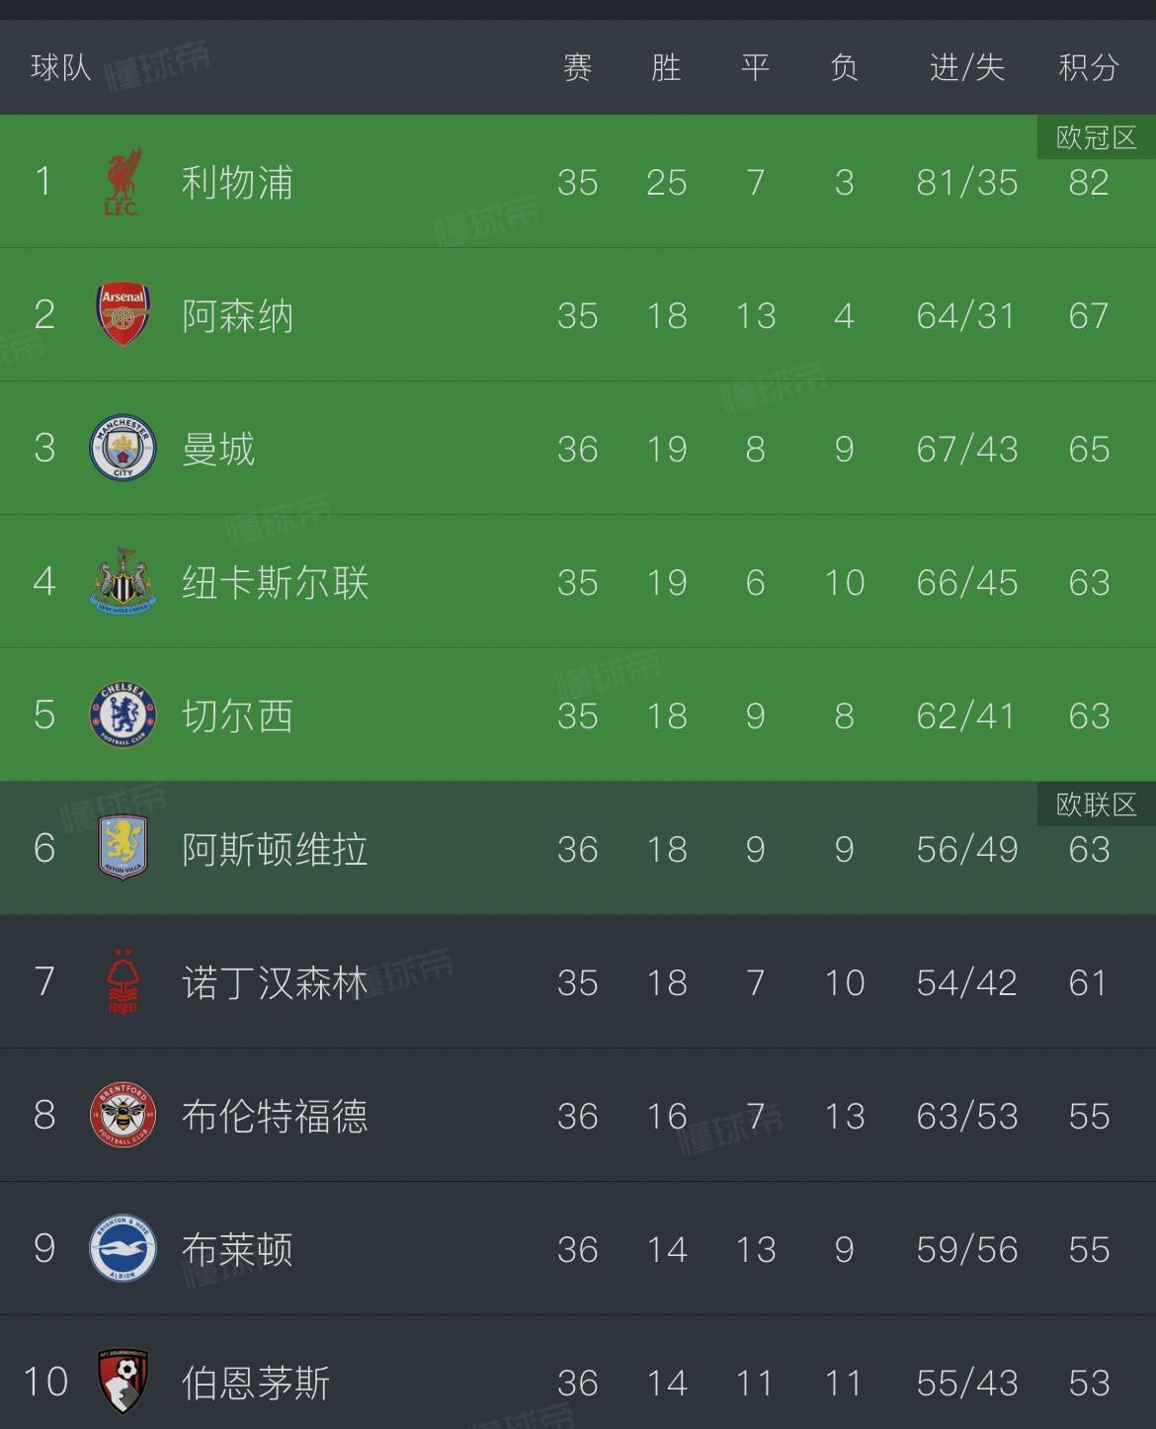Open the Newcastle United badge
The width and height of the screenshot is (1156, 1429).
(x=123, y=581)
